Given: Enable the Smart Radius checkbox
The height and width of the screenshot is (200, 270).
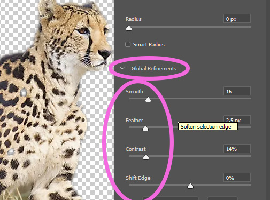Looking at the screenshot, I should coord(128,44).
